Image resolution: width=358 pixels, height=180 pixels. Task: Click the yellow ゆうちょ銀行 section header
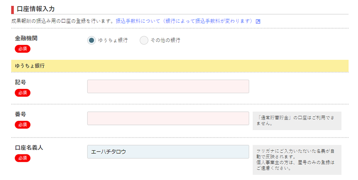pos(180,66)
